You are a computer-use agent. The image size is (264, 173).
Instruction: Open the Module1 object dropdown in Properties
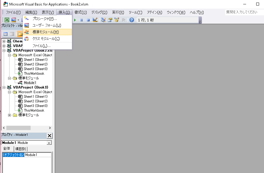49,143
